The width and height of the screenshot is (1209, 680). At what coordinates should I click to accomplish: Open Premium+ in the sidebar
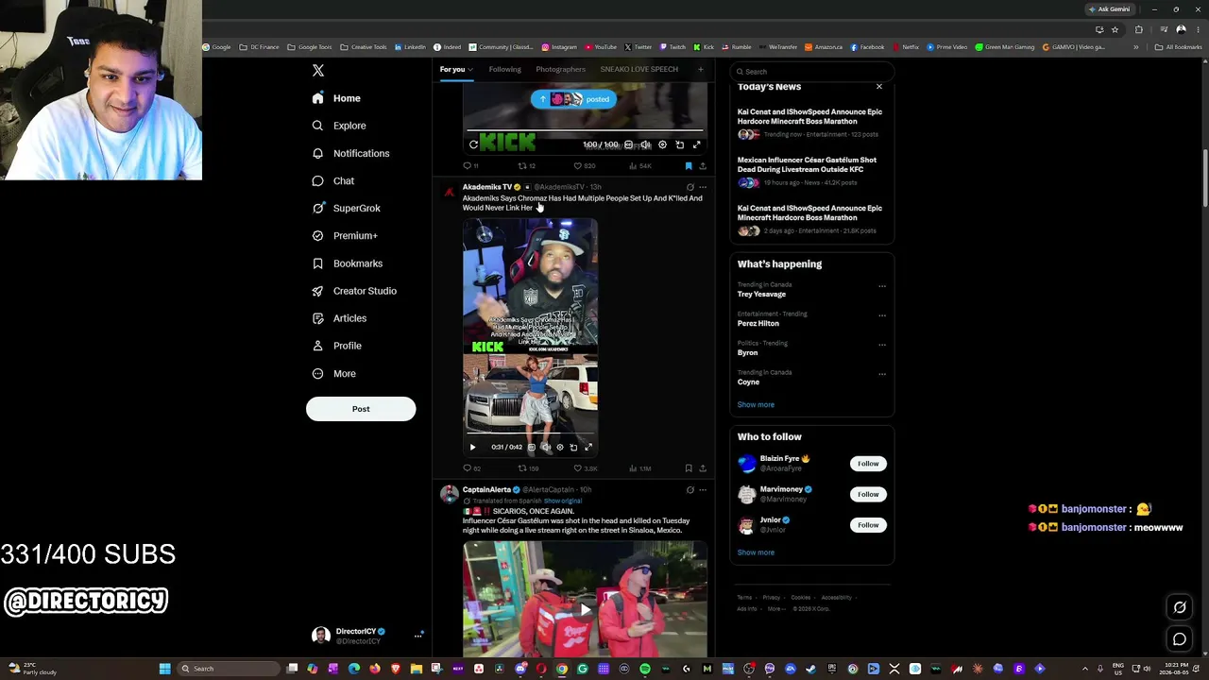point(345,235)
